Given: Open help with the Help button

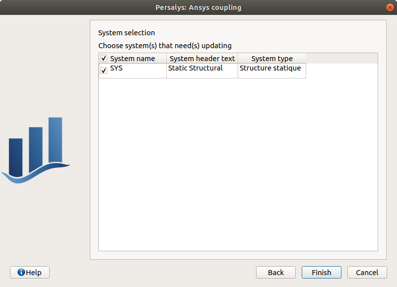Looking at the screenshot, I should (x=29, y=272).
